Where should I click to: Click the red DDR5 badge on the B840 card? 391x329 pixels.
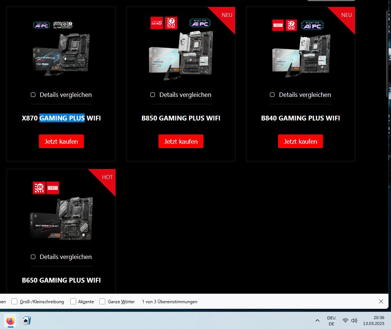278,25
